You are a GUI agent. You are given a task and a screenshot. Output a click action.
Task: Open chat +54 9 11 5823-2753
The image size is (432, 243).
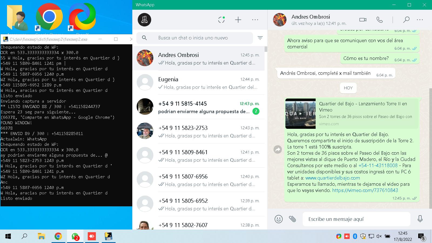198,131
